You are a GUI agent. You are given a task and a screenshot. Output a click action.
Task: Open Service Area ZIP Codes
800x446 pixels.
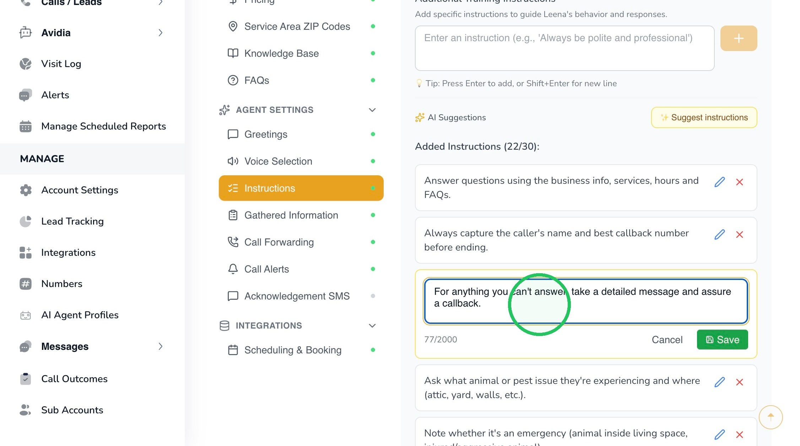click(x=301, y=26)
